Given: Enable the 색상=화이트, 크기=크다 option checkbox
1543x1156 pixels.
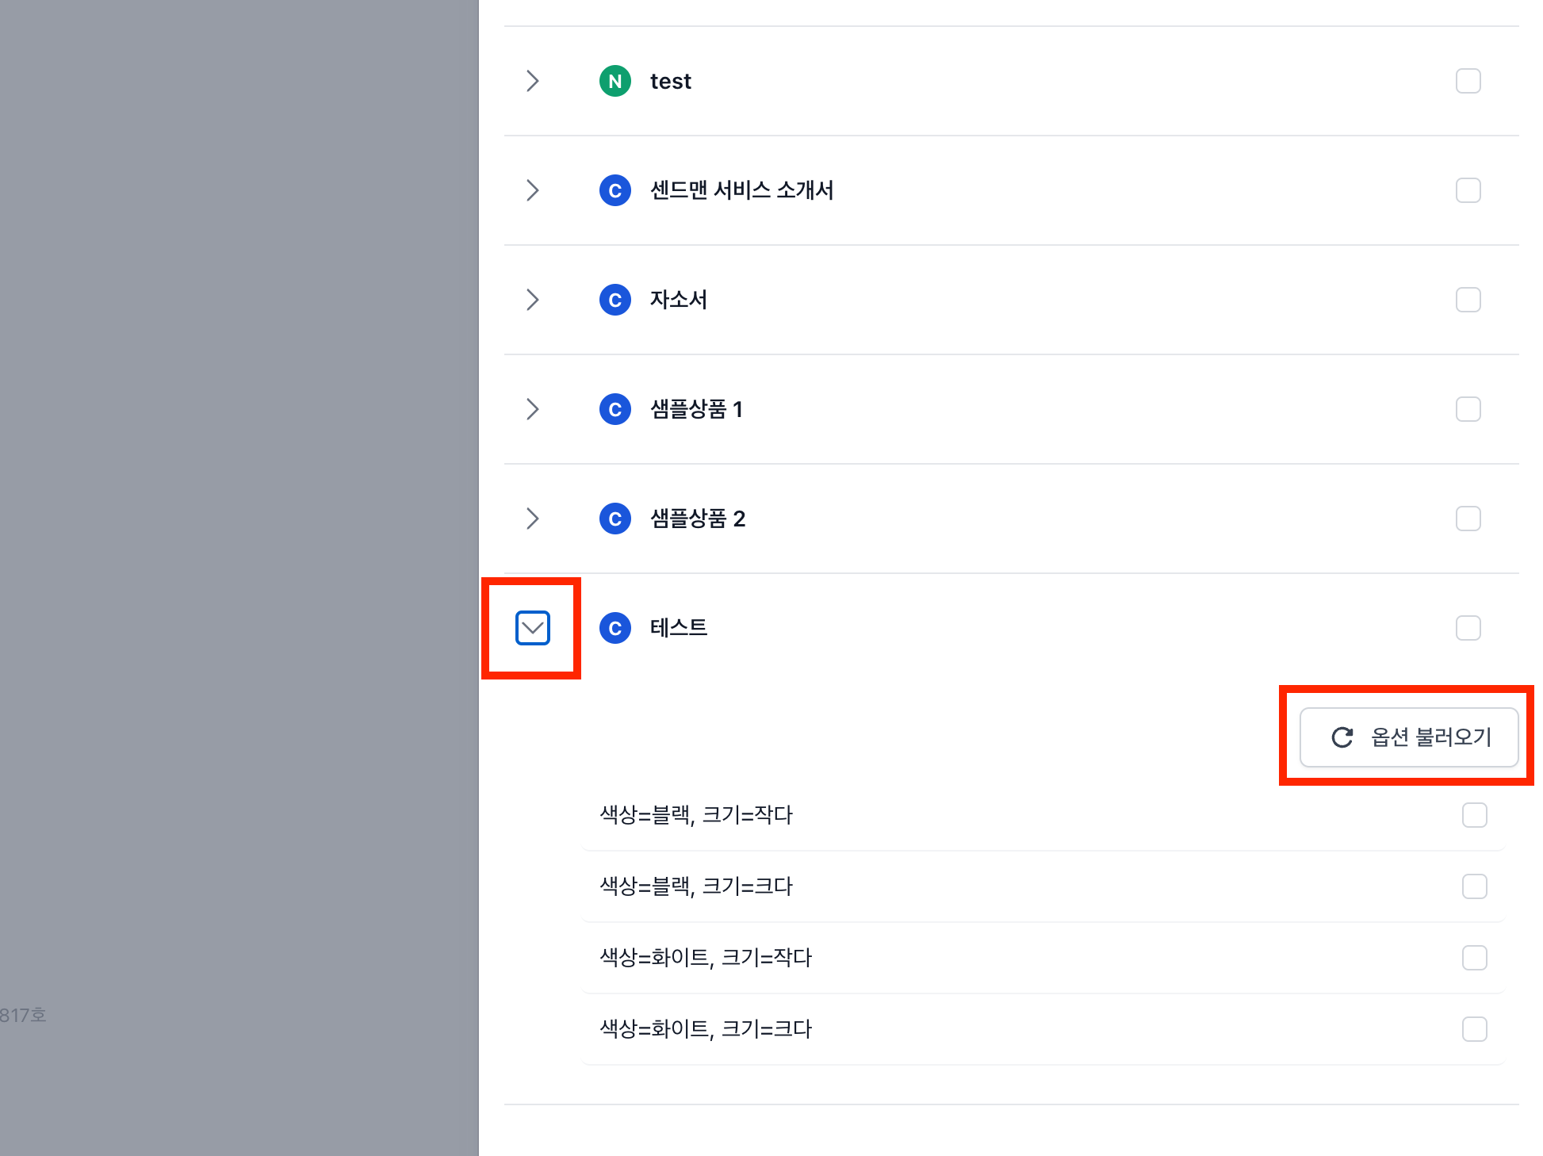Looking at the screenshot, I should [x=1474, y=1029].
